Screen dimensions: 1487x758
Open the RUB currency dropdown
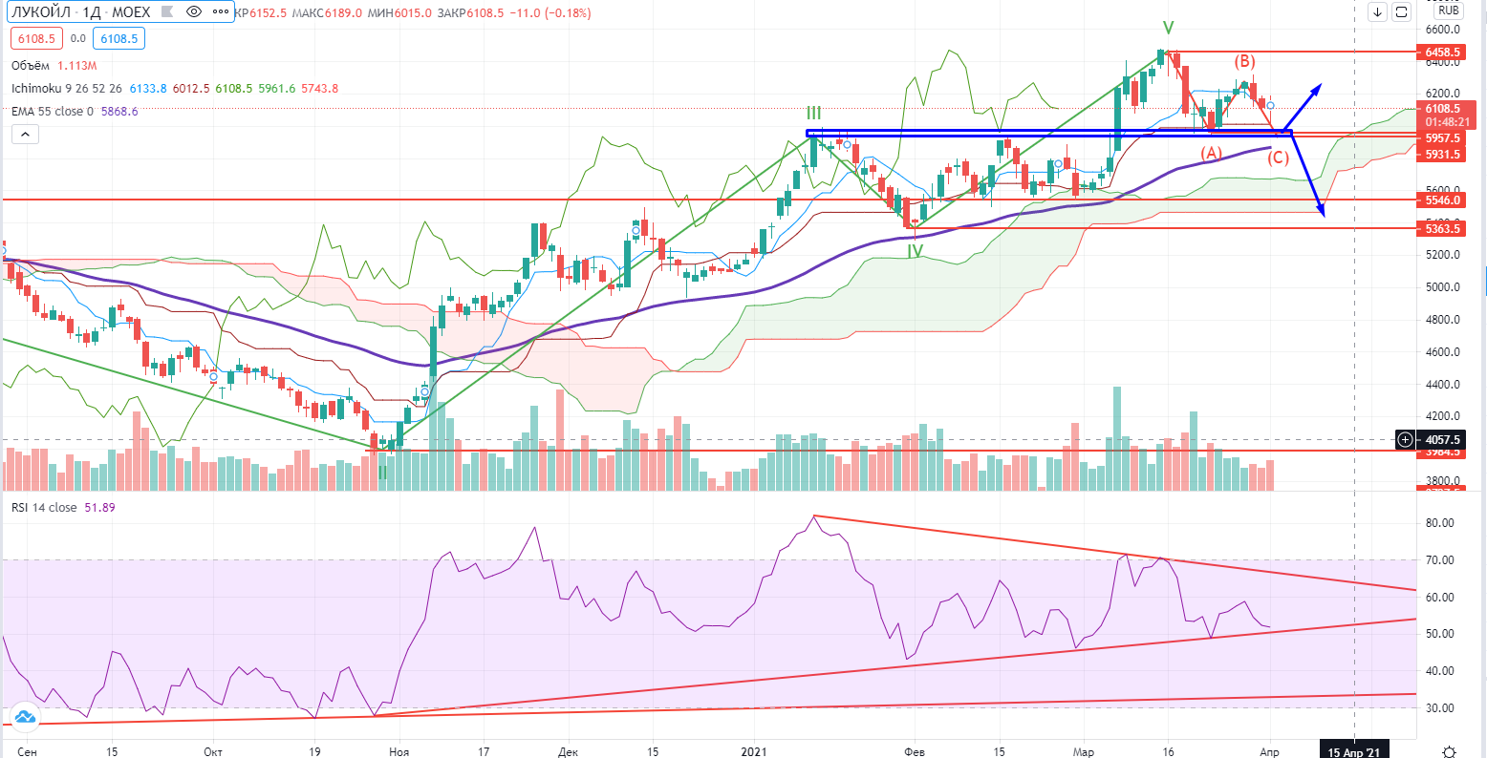[1449, 11]
